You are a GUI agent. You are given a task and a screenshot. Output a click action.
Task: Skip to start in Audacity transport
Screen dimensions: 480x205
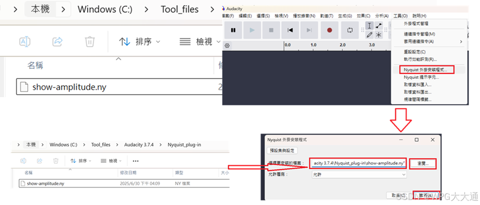(x=290, y=30)
